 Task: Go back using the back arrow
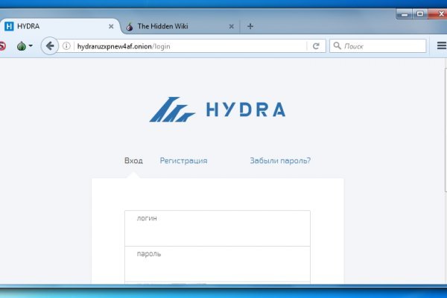50,46
